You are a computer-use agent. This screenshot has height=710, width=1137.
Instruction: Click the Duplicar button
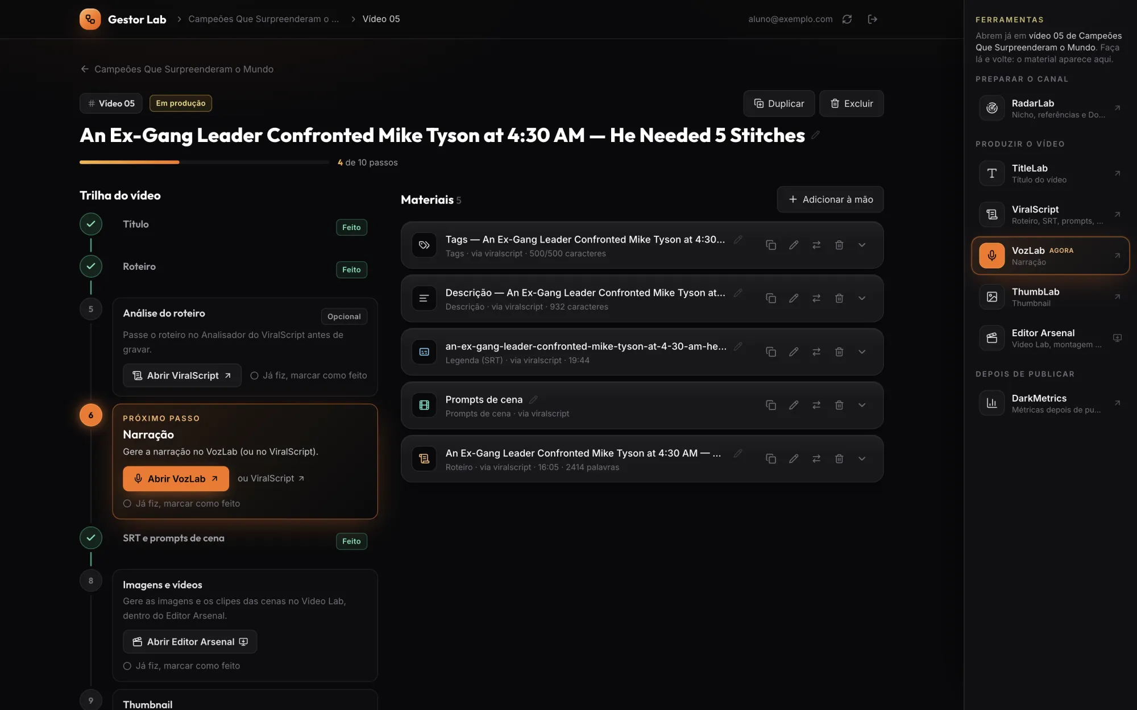pyautogui.click(x=779, y=103)
